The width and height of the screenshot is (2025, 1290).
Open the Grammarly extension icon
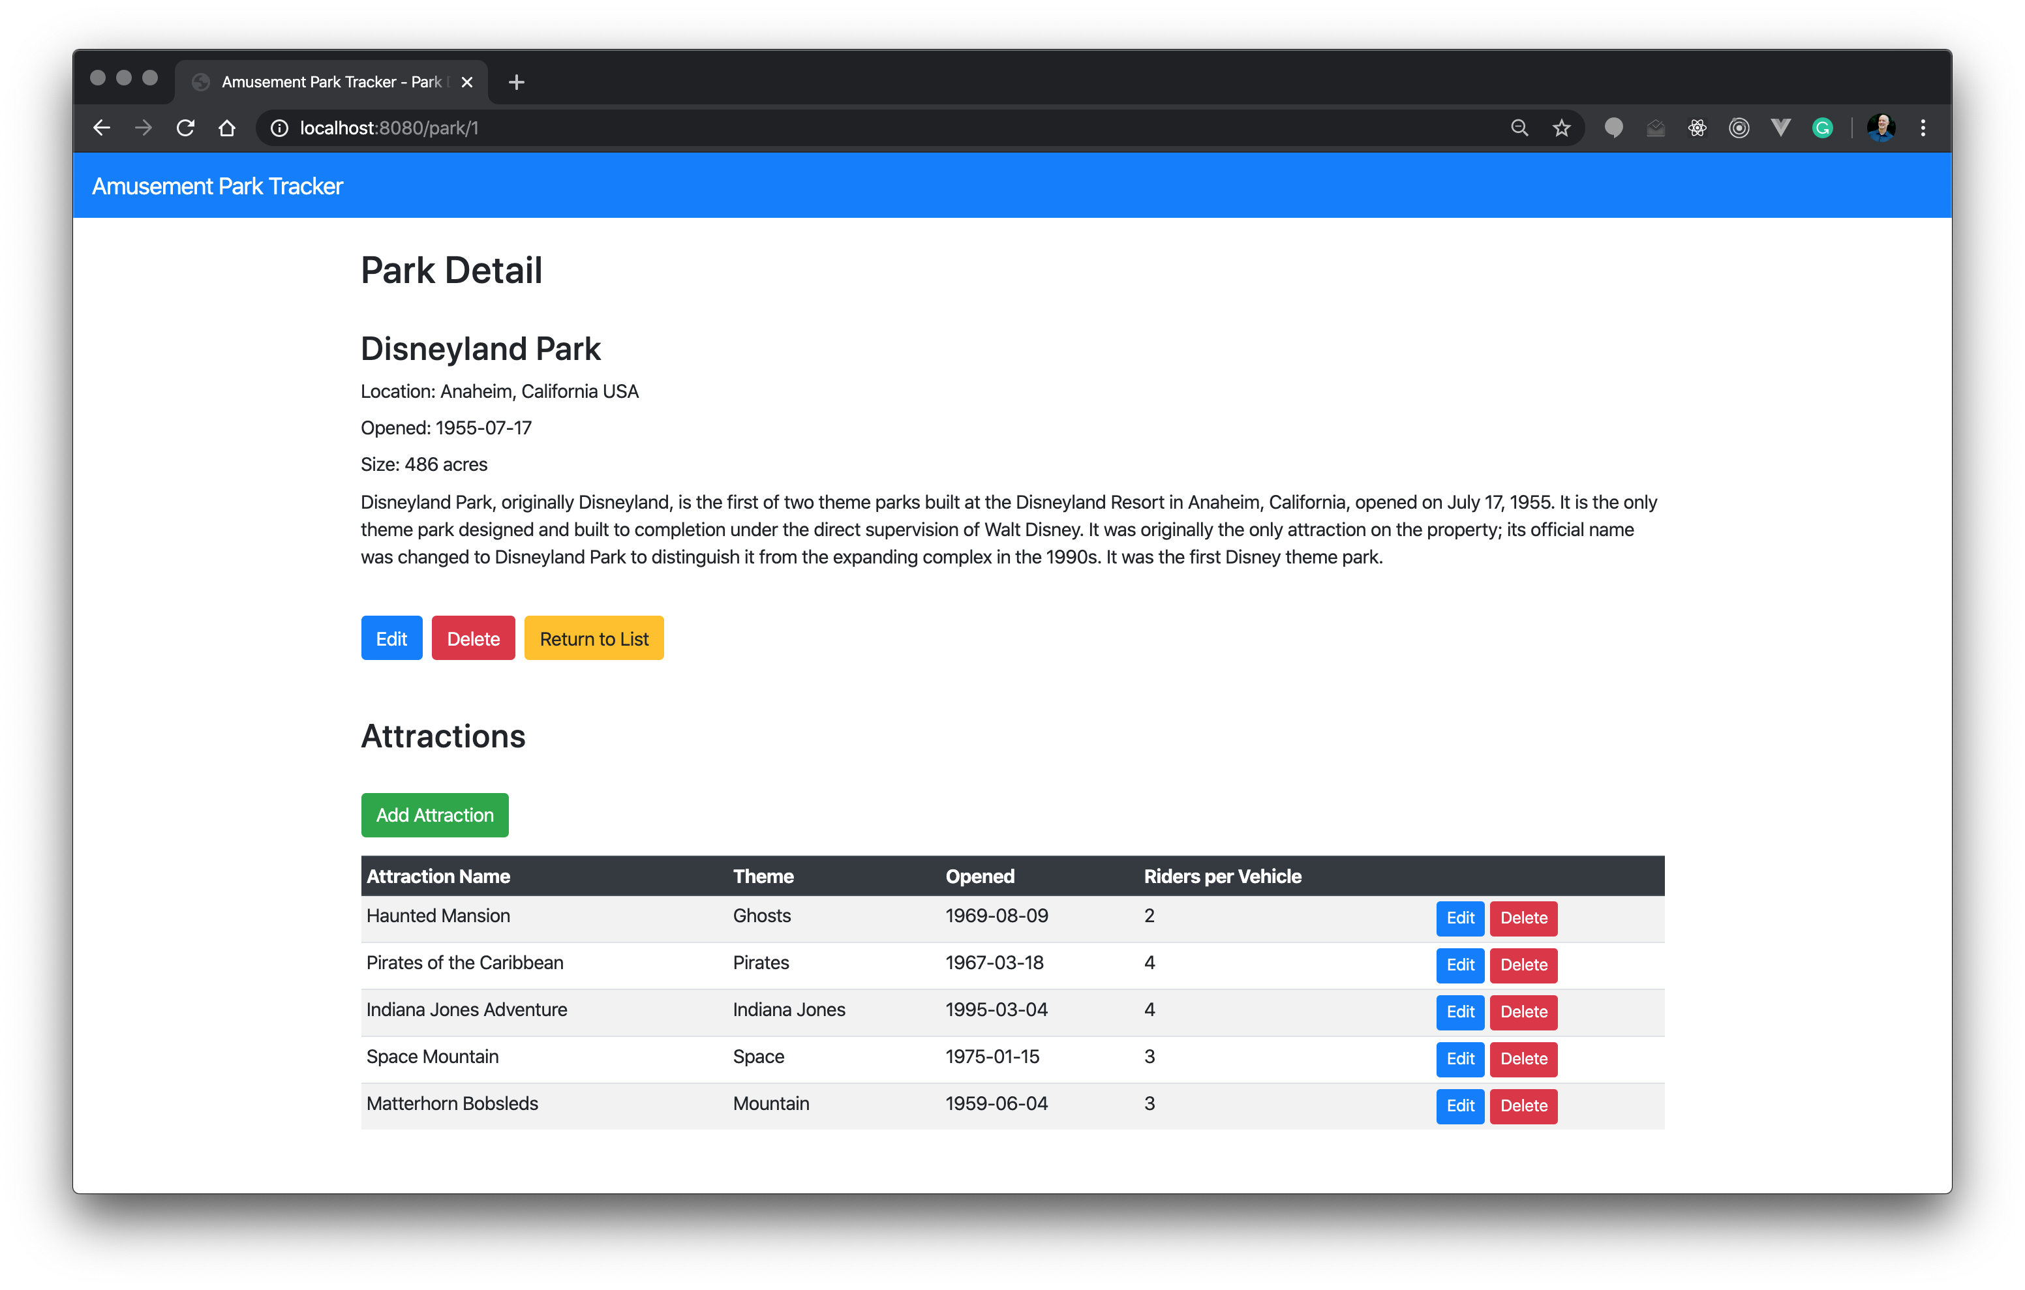pos(1822,128)
